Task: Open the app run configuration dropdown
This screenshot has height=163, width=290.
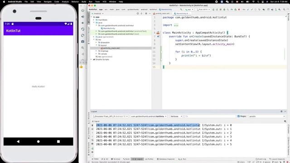Action: 189,10
